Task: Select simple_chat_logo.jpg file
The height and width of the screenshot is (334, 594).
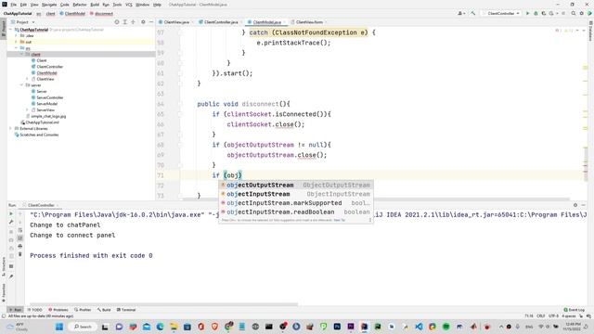Action: (48, 116)
